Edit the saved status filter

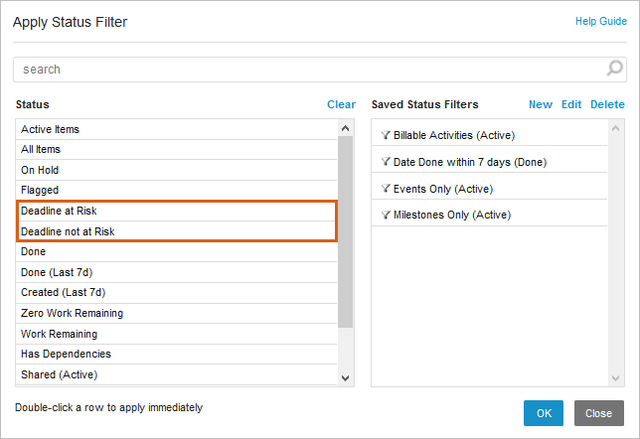click(571, 104)
